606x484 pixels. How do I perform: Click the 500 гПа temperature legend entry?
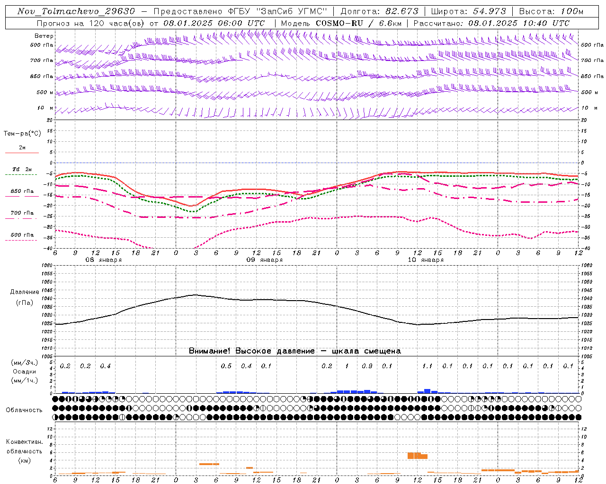[22, 235]
